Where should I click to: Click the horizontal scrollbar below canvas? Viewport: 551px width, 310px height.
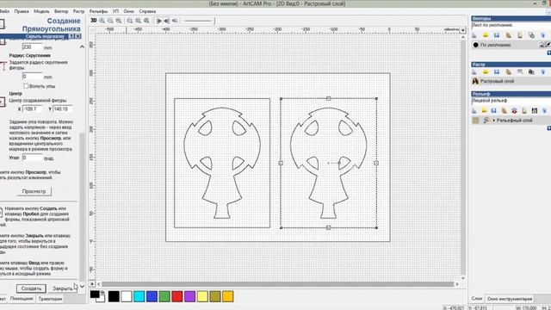pyautogui.click(x=277, y=284)
